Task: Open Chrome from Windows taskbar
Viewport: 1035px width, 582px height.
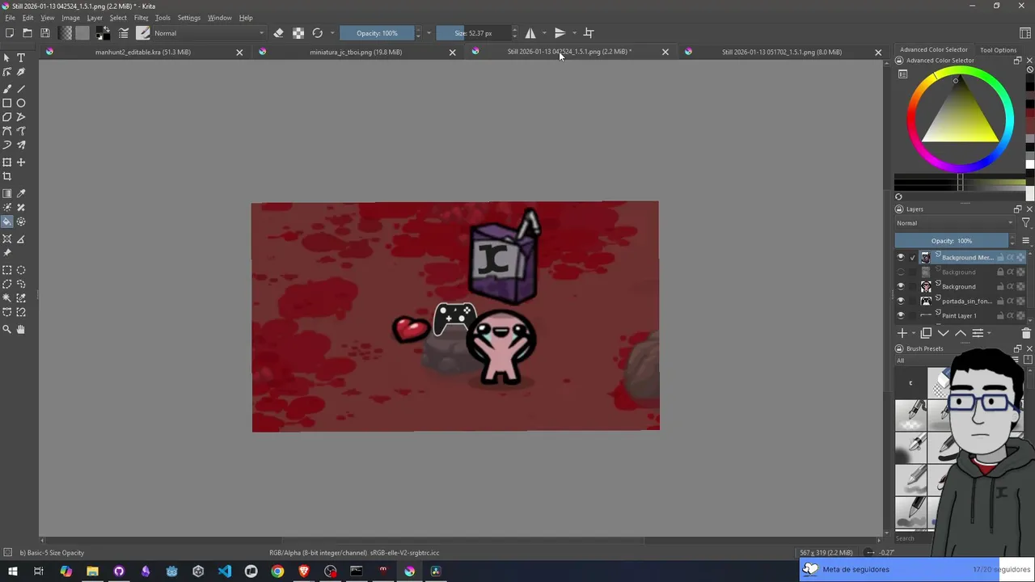Action: pos(277,571)
